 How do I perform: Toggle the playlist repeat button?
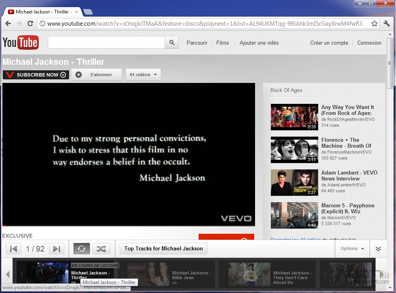82,249
